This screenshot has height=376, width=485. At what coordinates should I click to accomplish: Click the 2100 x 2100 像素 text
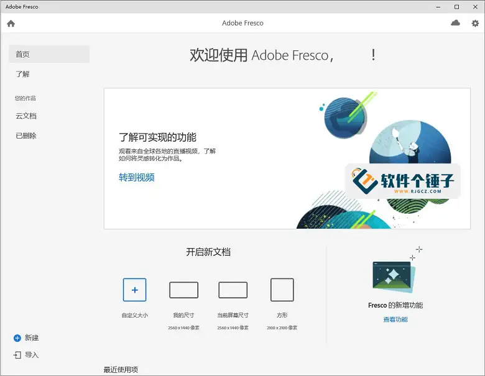282,328
